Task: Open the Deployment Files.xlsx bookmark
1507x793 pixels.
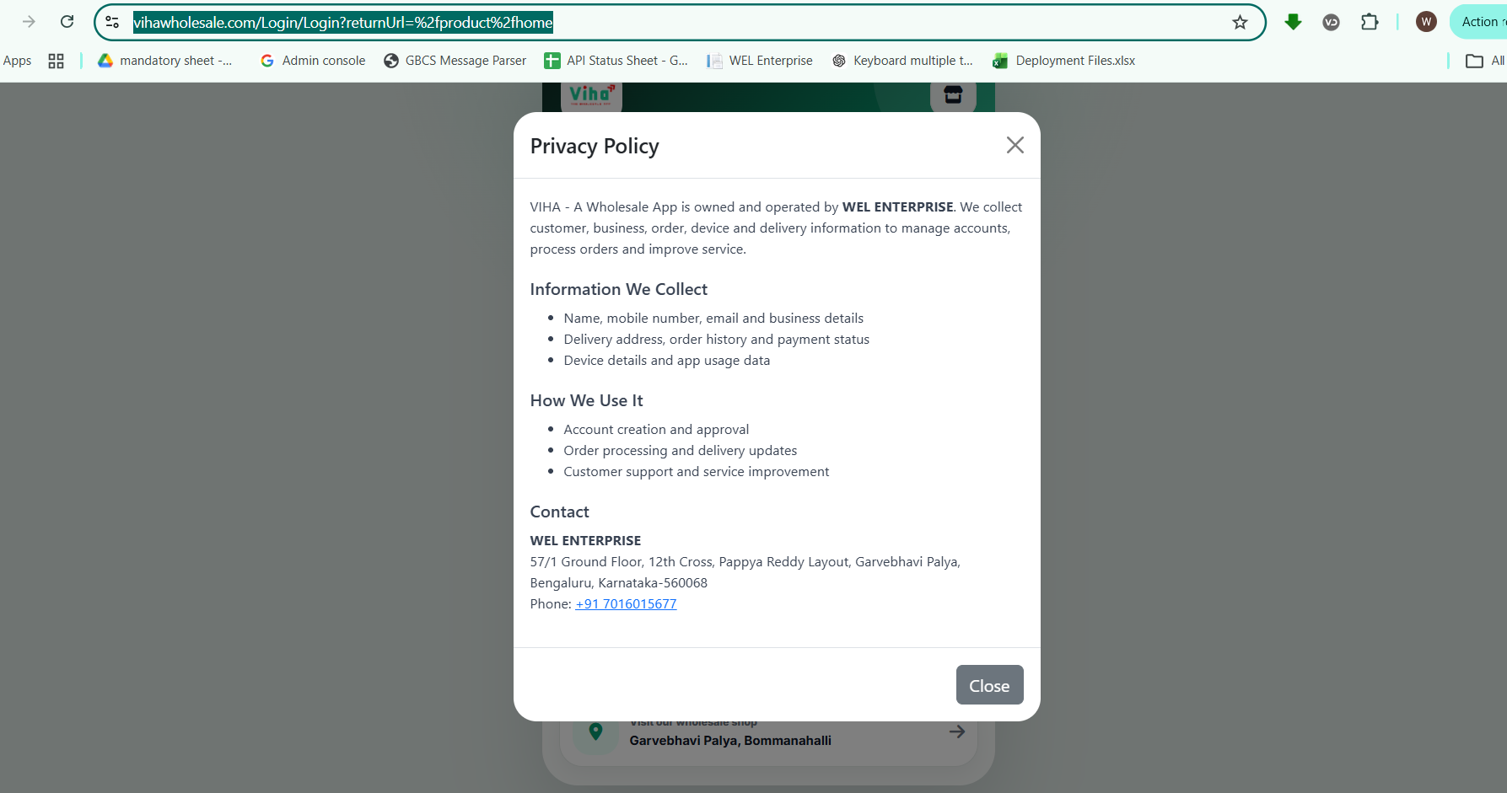Action: [1064, 61]
